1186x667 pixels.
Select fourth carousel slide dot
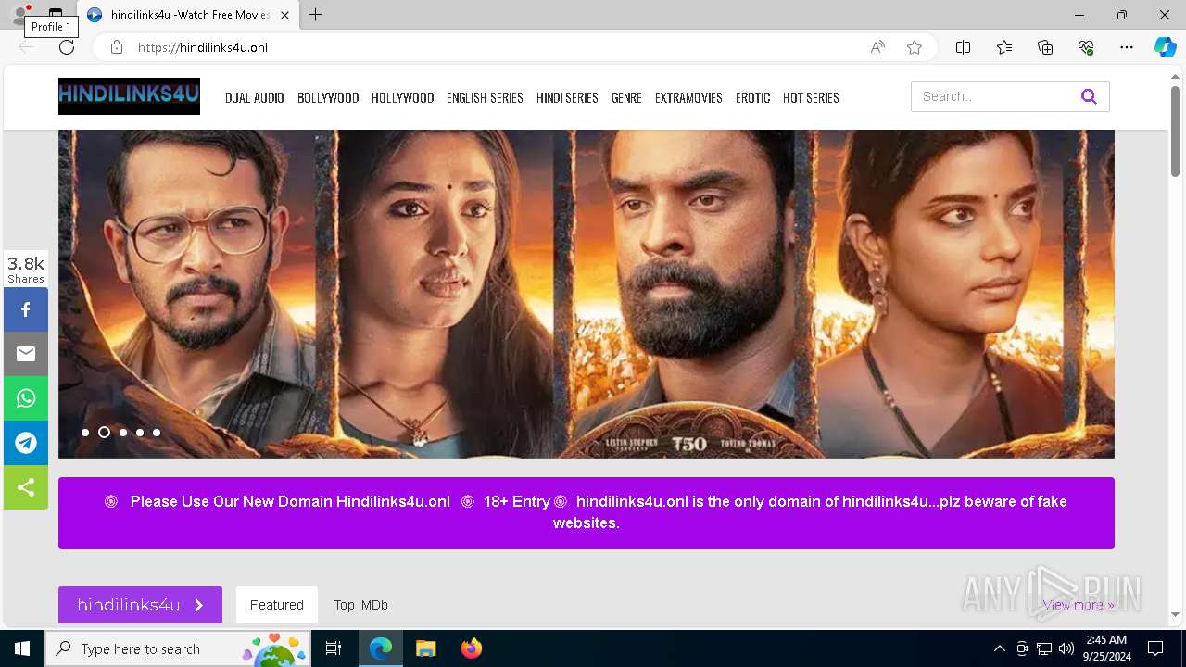point(140,433)
